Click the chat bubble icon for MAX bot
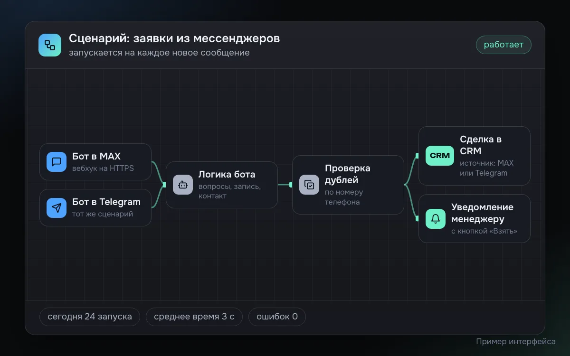Viewport: 570px width, 356px height. (57, 162)
